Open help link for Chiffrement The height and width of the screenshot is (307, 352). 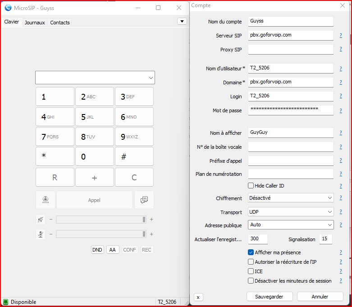341,198
